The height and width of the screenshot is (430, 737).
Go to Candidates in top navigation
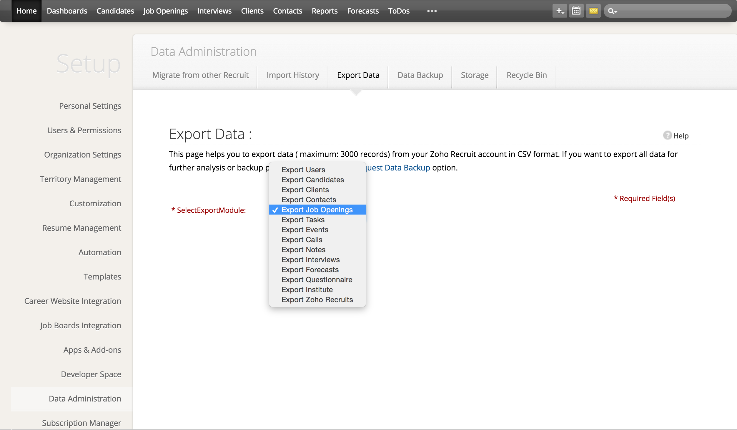[115, 11]
